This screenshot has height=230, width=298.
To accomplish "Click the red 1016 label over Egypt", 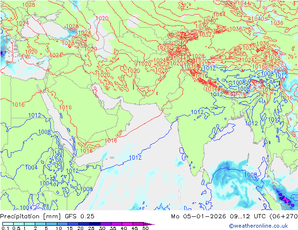I will tap(18, 104).
